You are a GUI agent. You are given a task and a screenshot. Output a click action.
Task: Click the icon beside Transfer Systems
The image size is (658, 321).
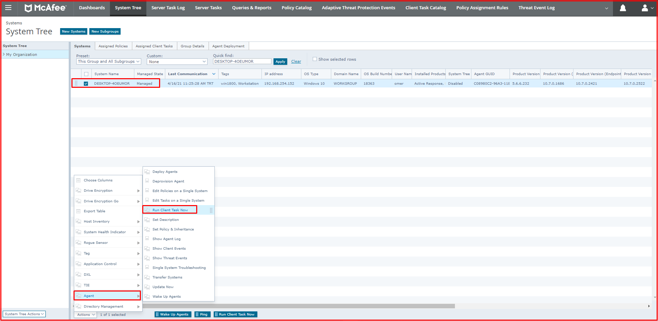click(x=147, y=277)
